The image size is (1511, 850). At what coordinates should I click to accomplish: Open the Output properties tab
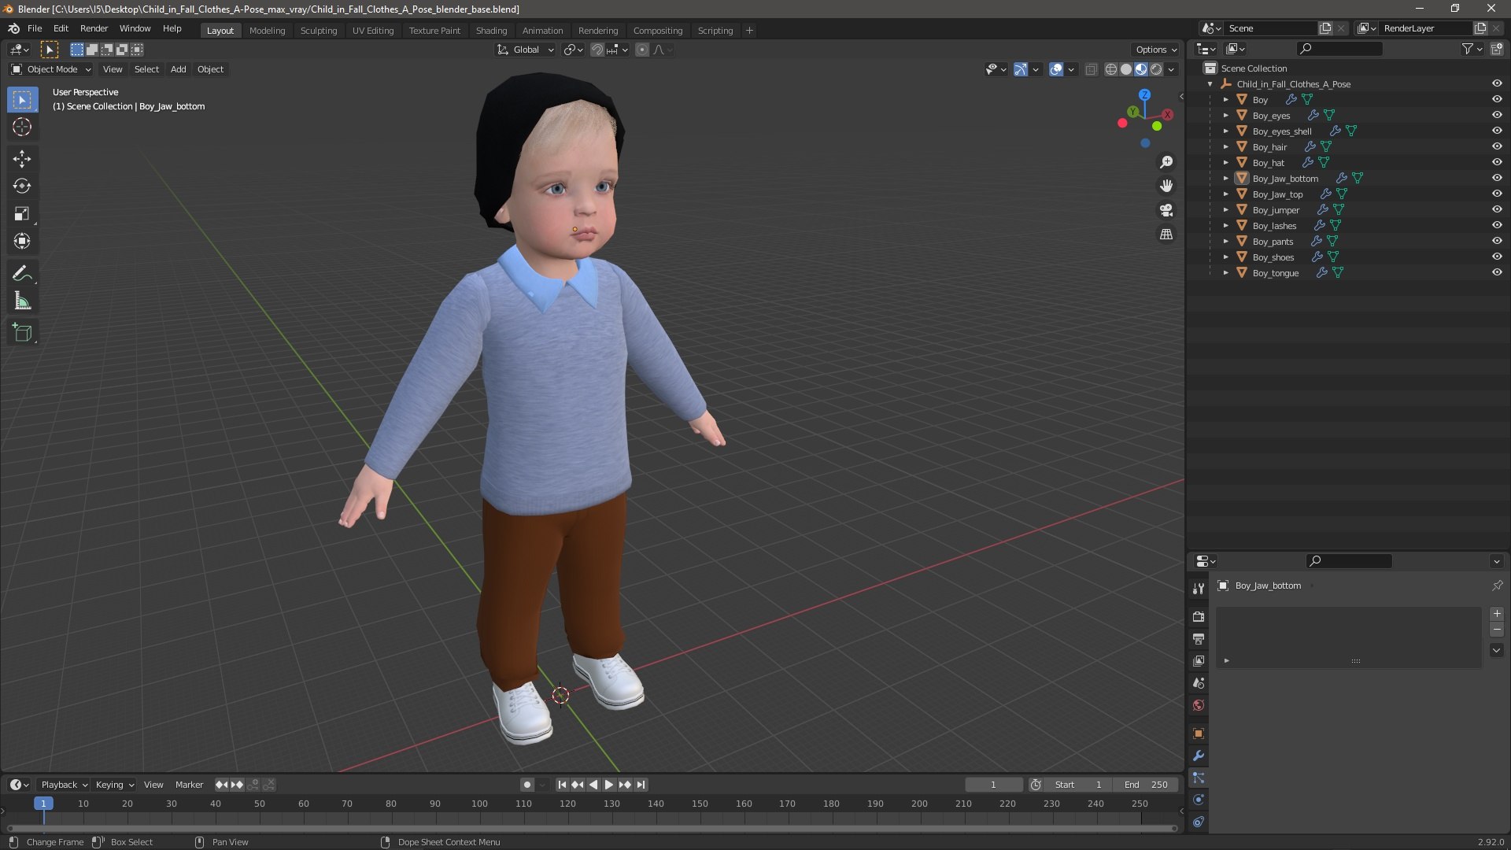coord(1198,639)
